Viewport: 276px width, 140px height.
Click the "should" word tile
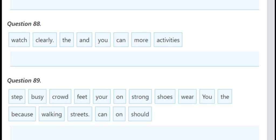tap(140, 114)
